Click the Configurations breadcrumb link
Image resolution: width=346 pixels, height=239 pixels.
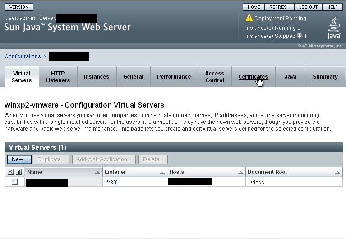pyautogui.click(x=23, y=56)
